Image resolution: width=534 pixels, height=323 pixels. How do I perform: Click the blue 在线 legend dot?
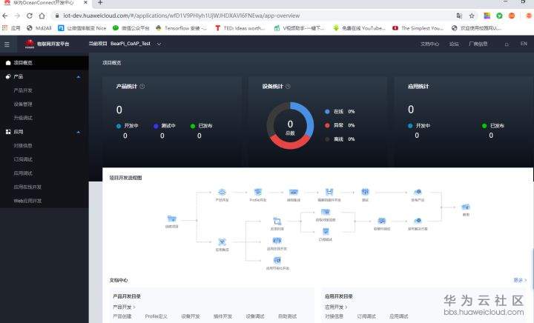point(327,112)
